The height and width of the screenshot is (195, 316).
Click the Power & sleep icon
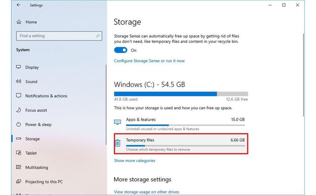pos(19,124)
